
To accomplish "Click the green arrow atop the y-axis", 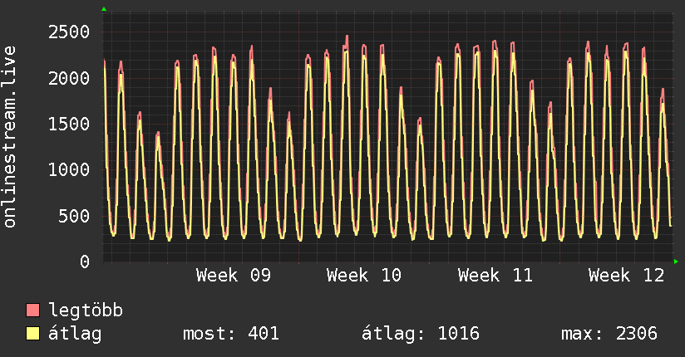I will point(104,9).
